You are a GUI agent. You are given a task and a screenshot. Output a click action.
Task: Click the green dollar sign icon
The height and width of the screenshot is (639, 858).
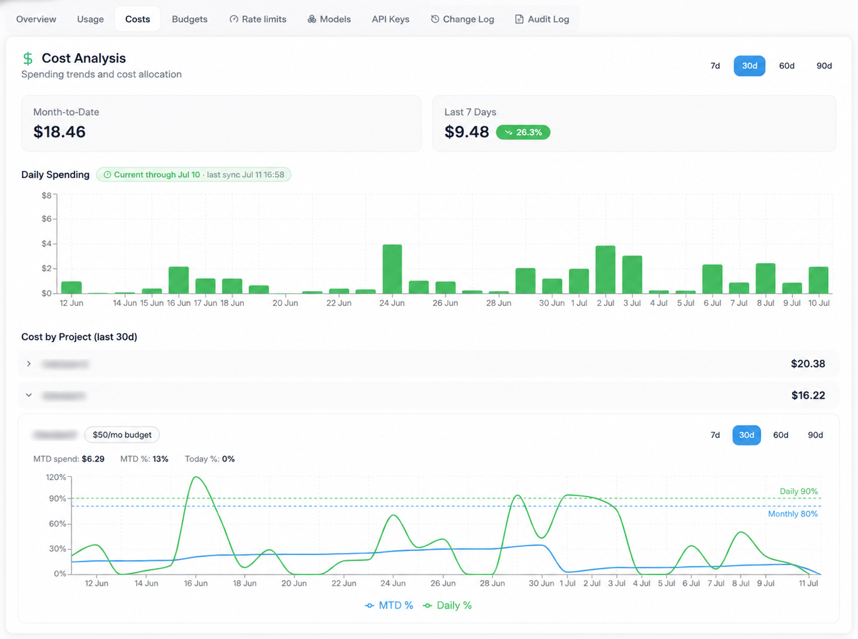(x=28, y=58)
